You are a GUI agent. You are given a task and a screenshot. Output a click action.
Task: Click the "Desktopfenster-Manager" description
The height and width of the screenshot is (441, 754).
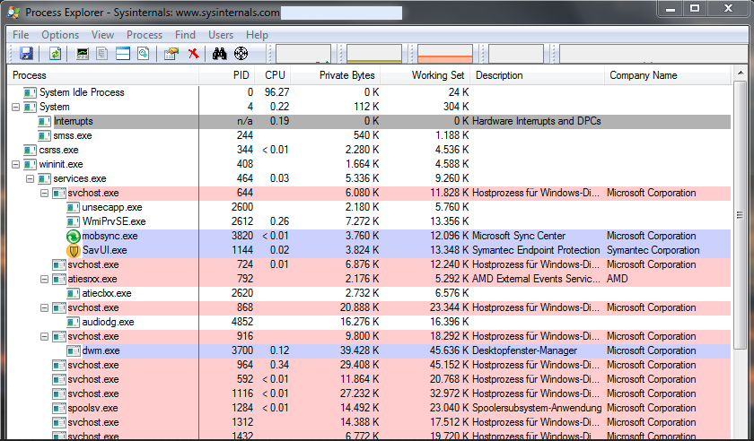[524, 350]
